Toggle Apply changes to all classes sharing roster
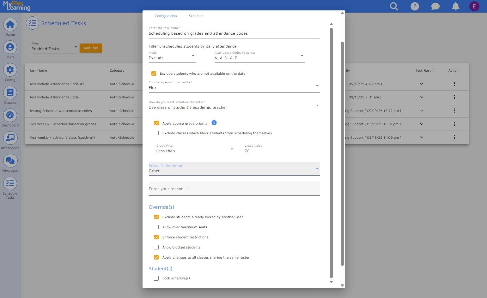Screen dimensions: 487x298 coord(156,257)
